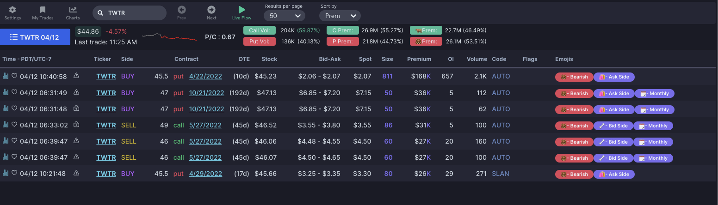Click the bear Prem red badge
The image size is (718, 205).
click(x=426, y=42)
